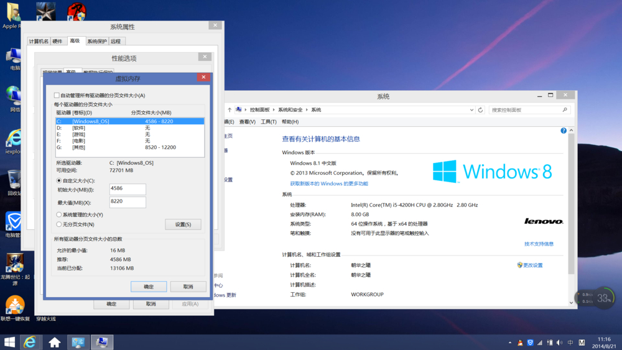The width and height of the screenshot is (622, 350).
Task: Click the M input method tray icon
Action: [582, 343]
